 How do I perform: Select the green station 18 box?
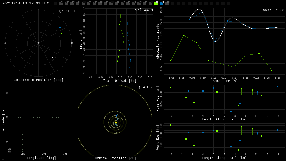(x=156, y=3)
